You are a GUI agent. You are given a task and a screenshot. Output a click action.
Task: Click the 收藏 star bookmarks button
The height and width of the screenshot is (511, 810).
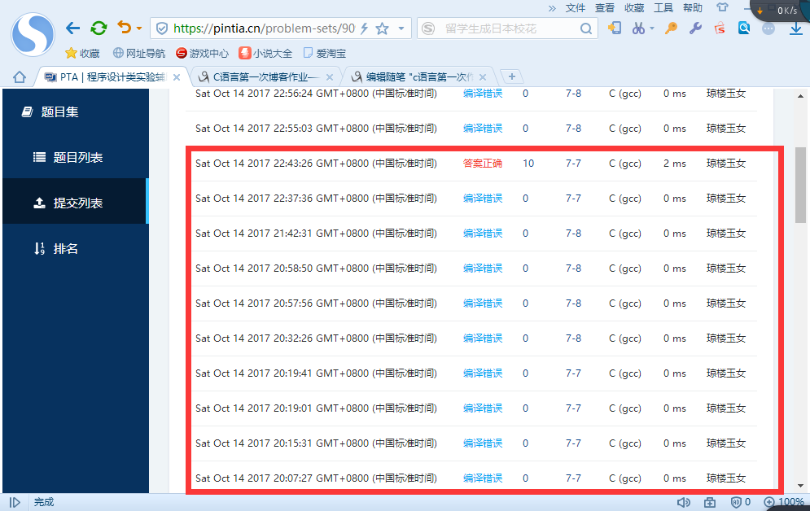pos(83,53)
